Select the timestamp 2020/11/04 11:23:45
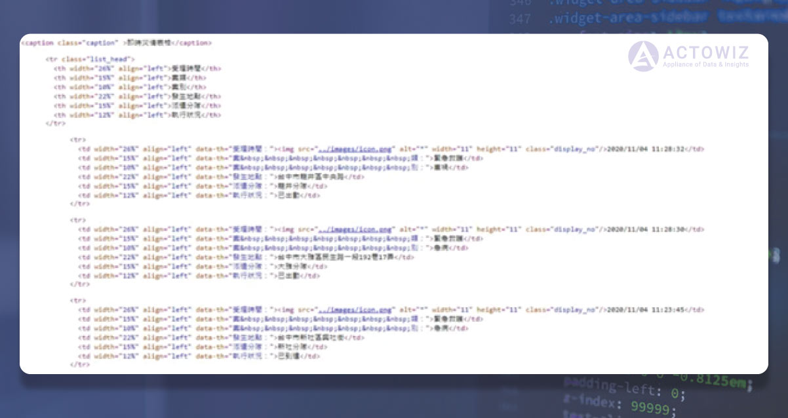788x418 pixels. point(646,311)
